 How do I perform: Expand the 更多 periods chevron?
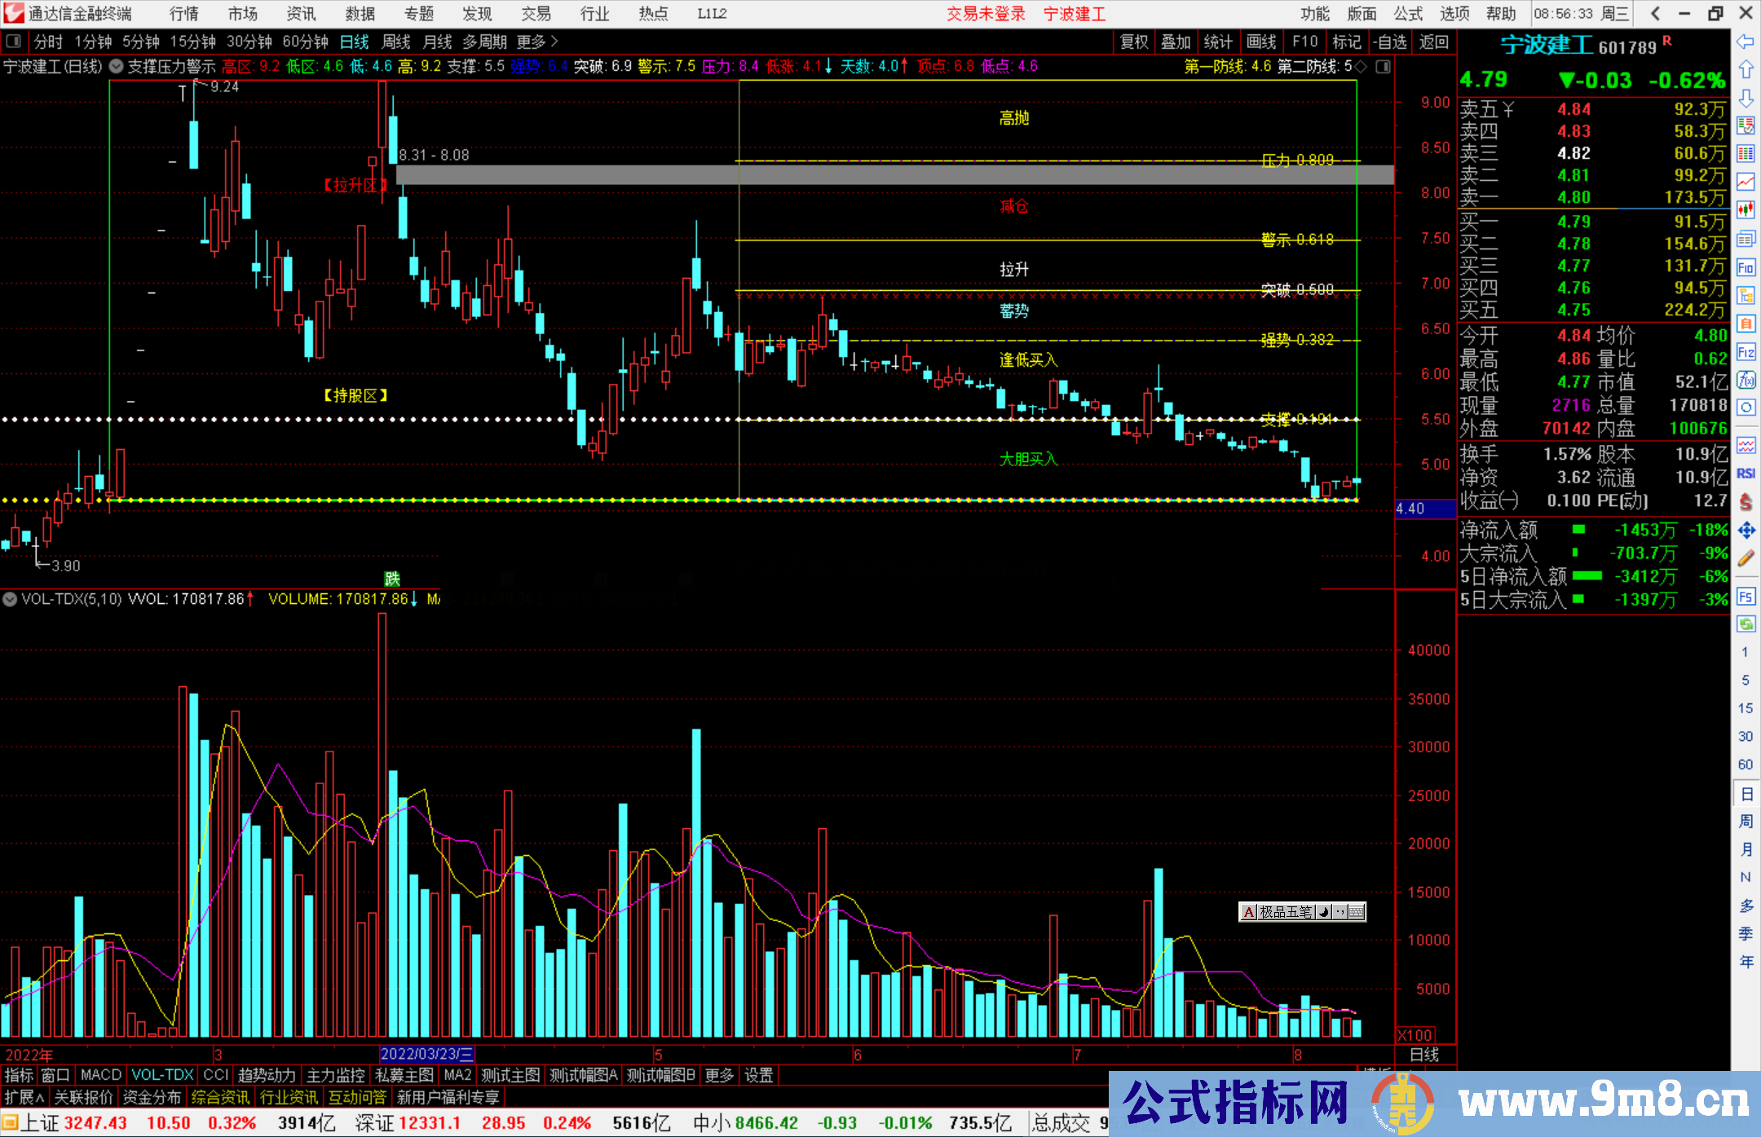point(554,41)
